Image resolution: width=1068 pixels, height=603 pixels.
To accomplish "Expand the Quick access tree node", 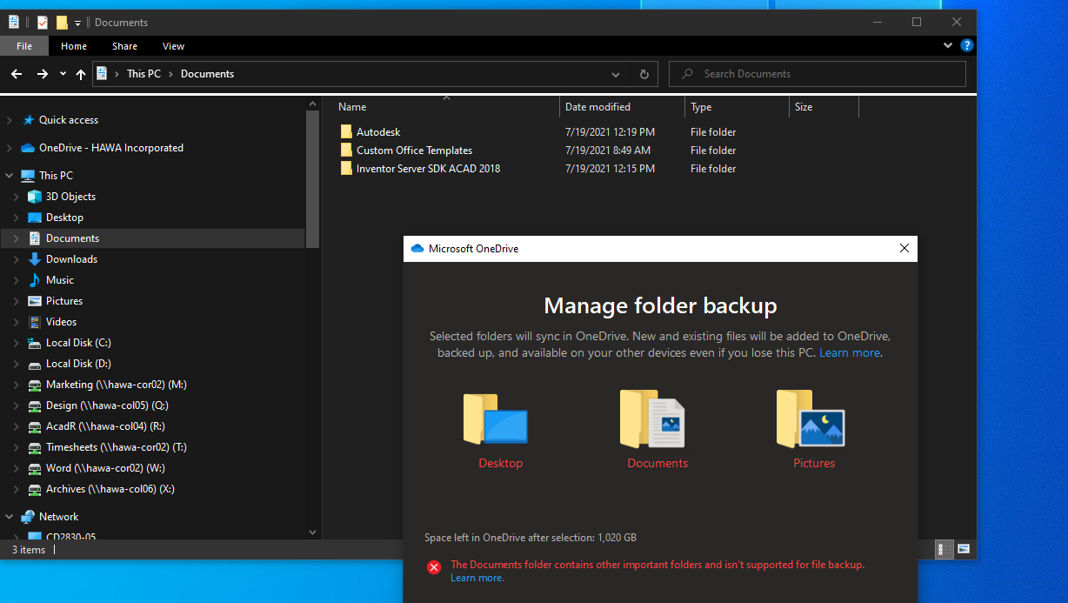I will point(10,120).
